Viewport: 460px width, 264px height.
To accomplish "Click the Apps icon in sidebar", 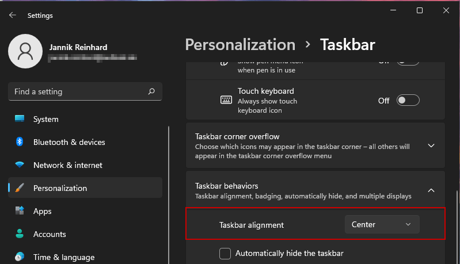I will click(20, 211).
